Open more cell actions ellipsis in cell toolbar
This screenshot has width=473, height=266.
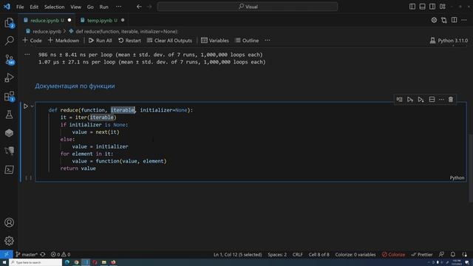pyautogui.click(x=441, y=100)
